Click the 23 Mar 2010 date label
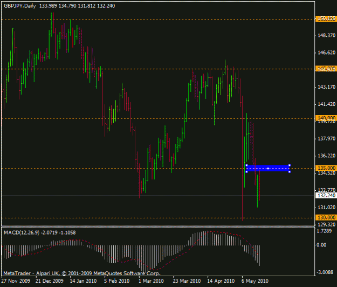 (187, 281)
